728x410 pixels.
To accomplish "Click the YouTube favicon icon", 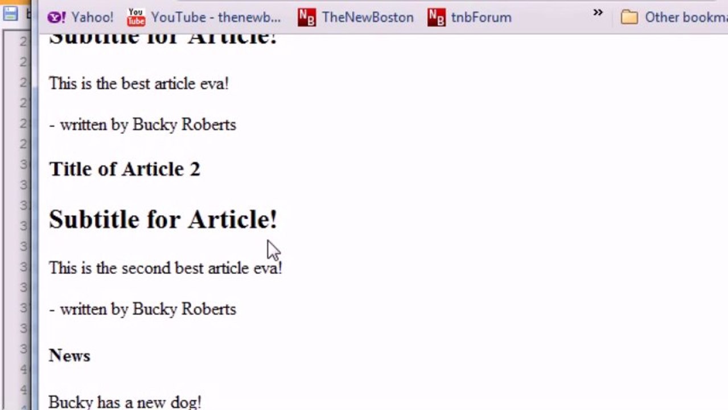I will click(x=136, y=17).
